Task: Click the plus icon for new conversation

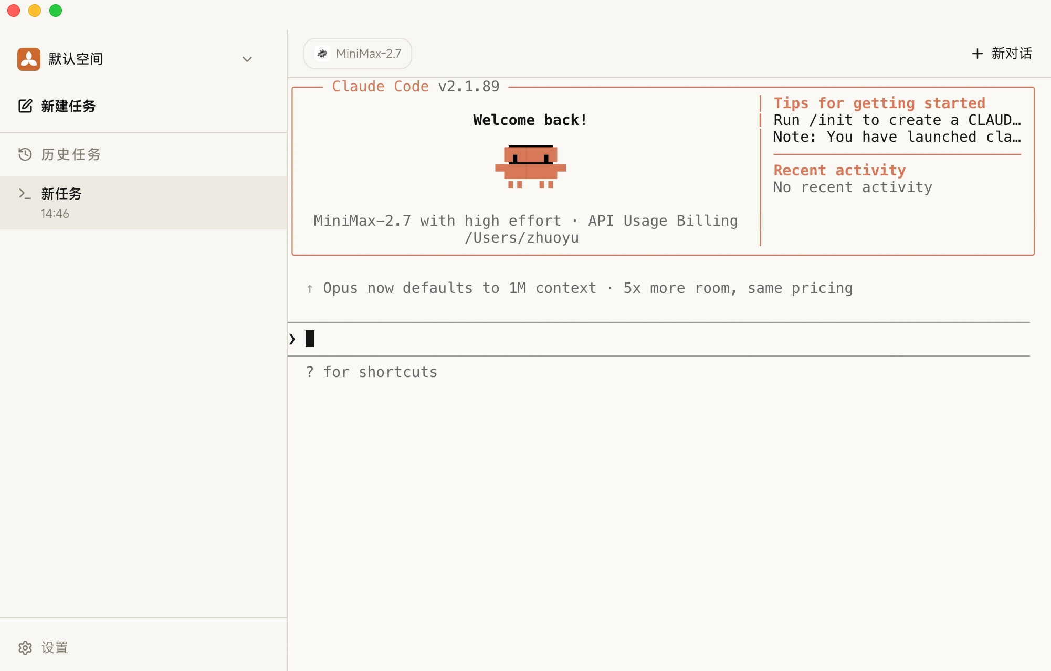Action: [977, 54]
